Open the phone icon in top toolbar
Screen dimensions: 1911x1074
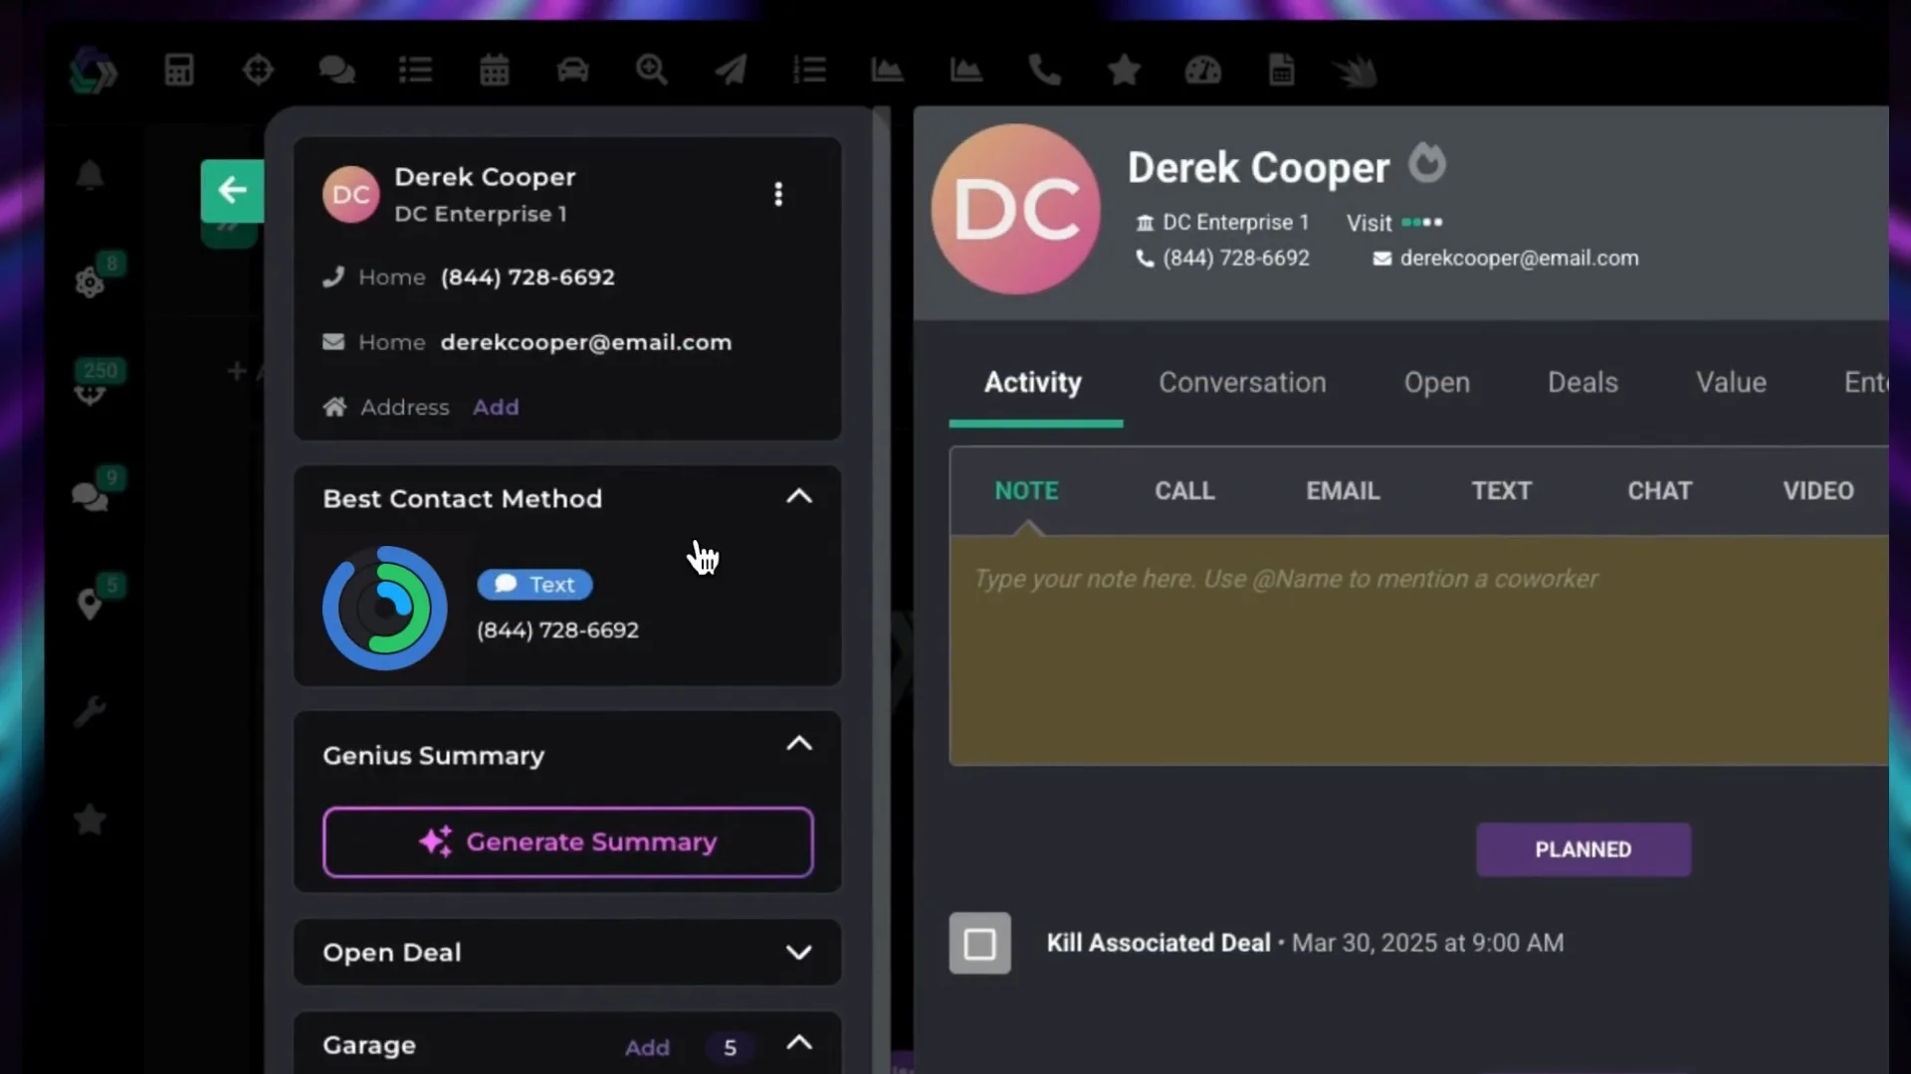(x=1044, y=71)
